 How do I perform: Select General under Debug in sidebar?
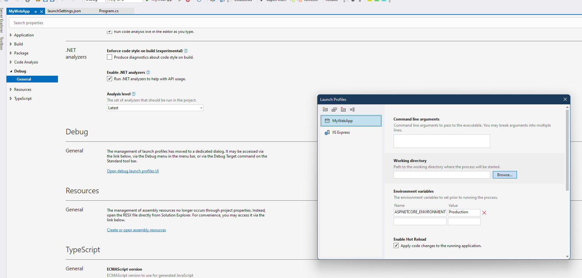tap(32, 79)
